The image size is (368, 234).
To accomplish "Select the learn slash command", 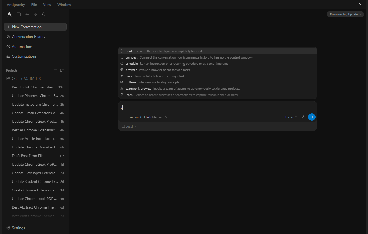I will click(x=218, y=95).
